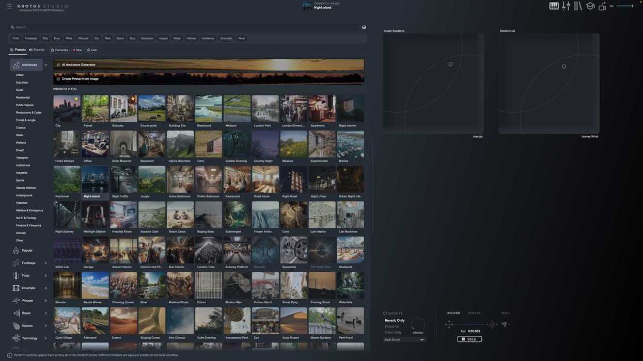The width and height of the screenshot is (643, 361).
Task: Open the graduation cap tutorials icon
Action: point(590,6)
